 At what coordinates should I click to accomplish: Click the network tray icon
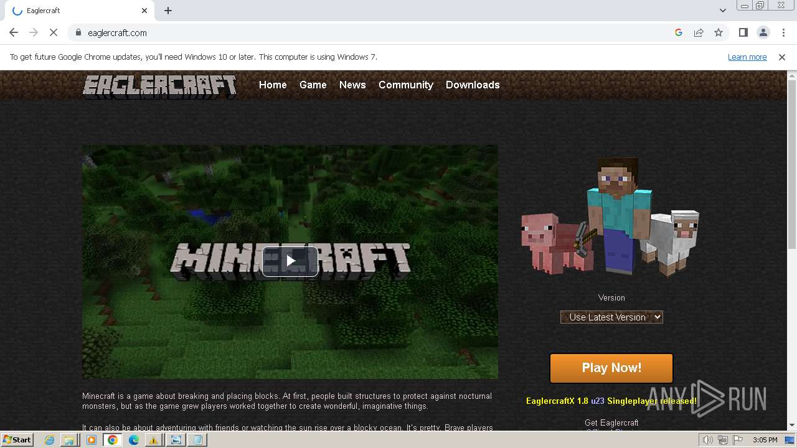coord(722,440)
